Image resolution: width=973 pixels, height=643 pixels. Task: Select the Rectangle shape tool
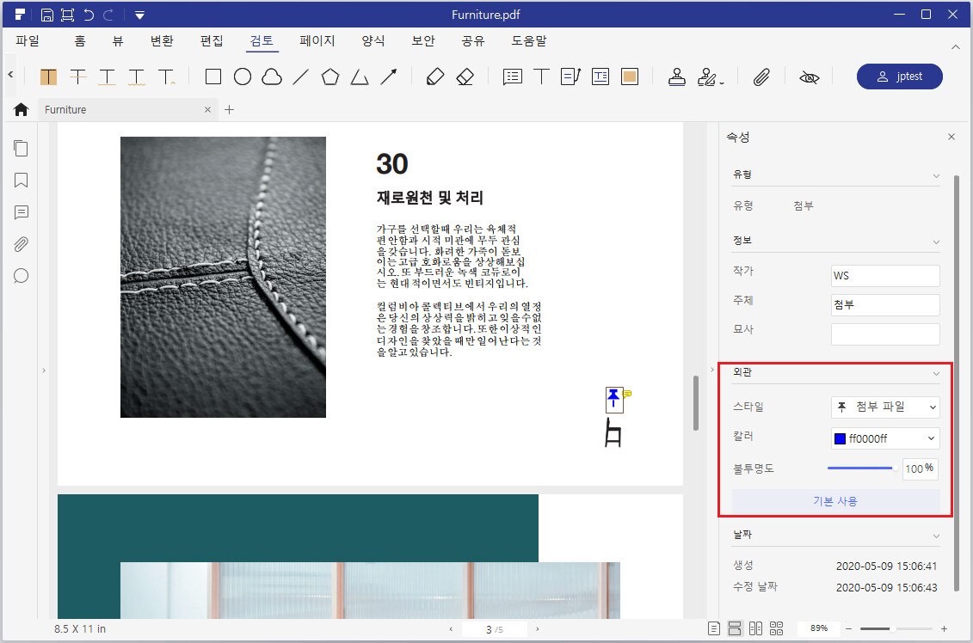(212, 77)
